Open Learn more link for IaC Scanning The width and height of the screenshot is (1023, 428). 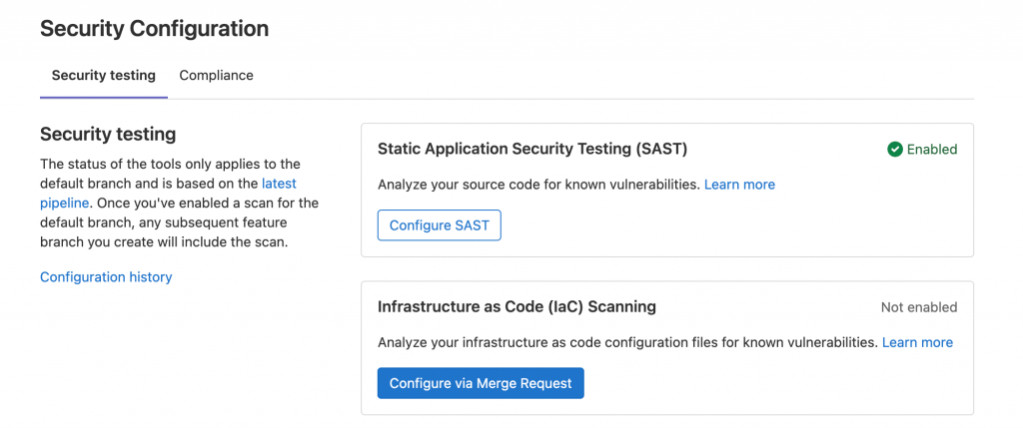(917, 342)
